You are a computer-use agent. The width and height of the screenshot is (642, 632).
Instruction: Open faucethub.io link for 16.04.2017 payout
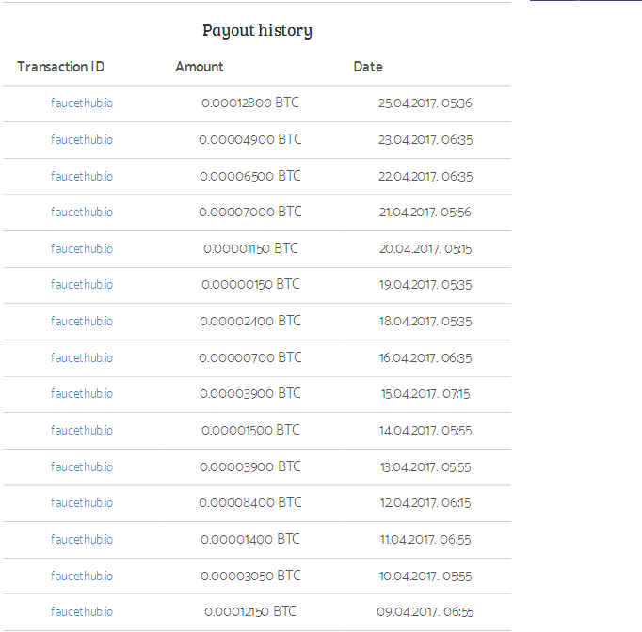click(82, 358)
